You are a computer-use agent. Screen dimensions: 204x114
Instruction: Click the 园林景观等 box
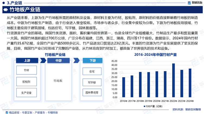92,93
